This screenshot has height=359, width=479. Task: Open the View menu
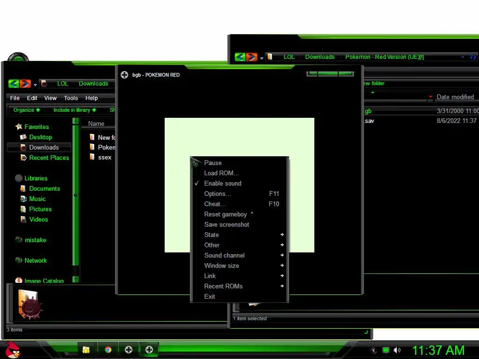(51, 98)
